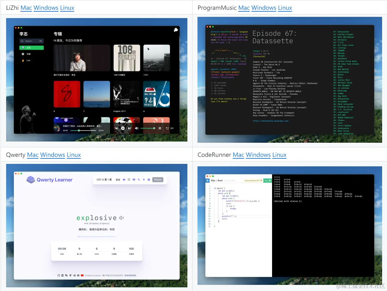Image resolution: width=387 pixels, height=291 pixels.
Task: Open the Linux link next to CodeRunner
Action: 279,155
